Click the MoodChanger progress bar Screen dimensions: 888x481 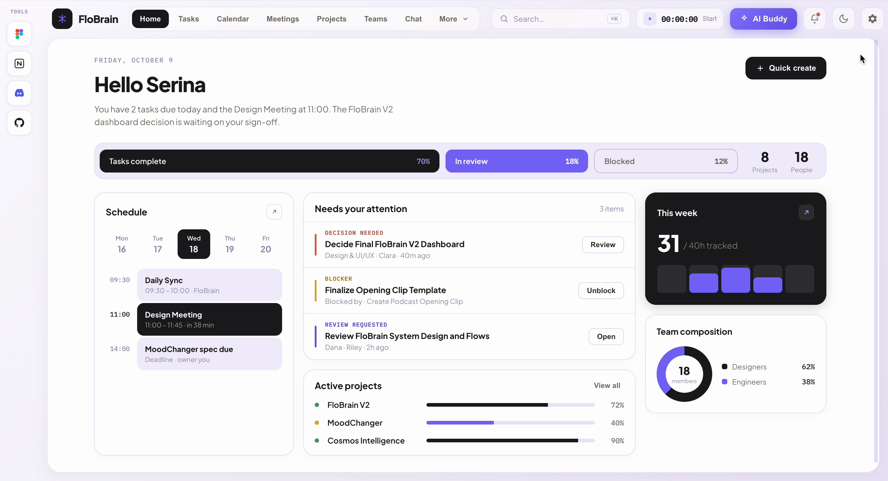tap(510, 422)
